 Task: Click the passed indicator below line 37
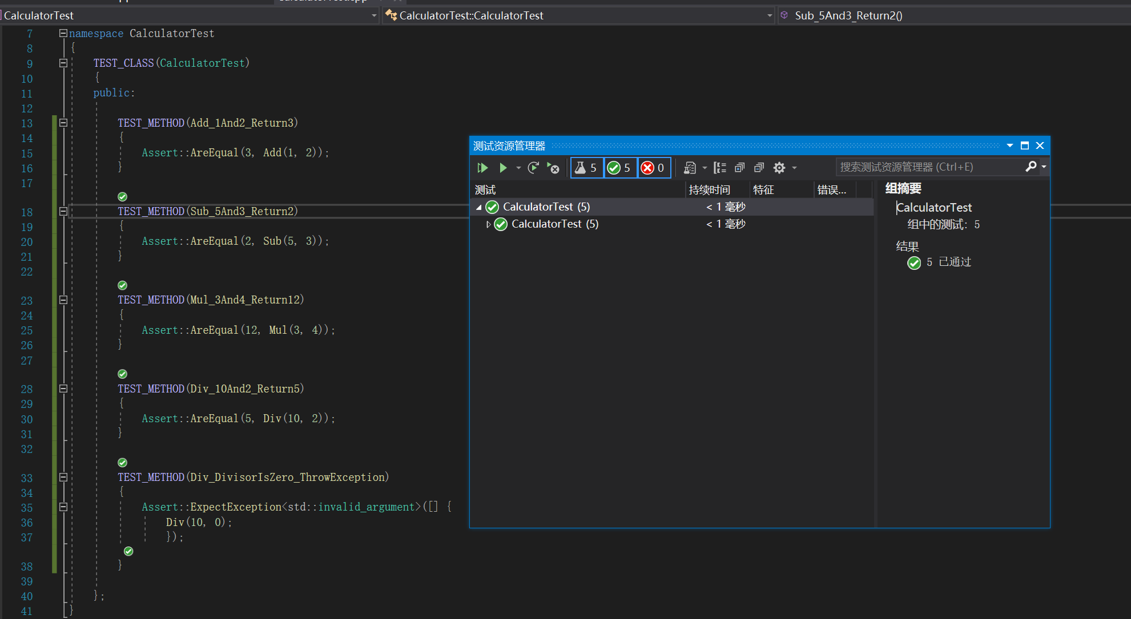128,551
